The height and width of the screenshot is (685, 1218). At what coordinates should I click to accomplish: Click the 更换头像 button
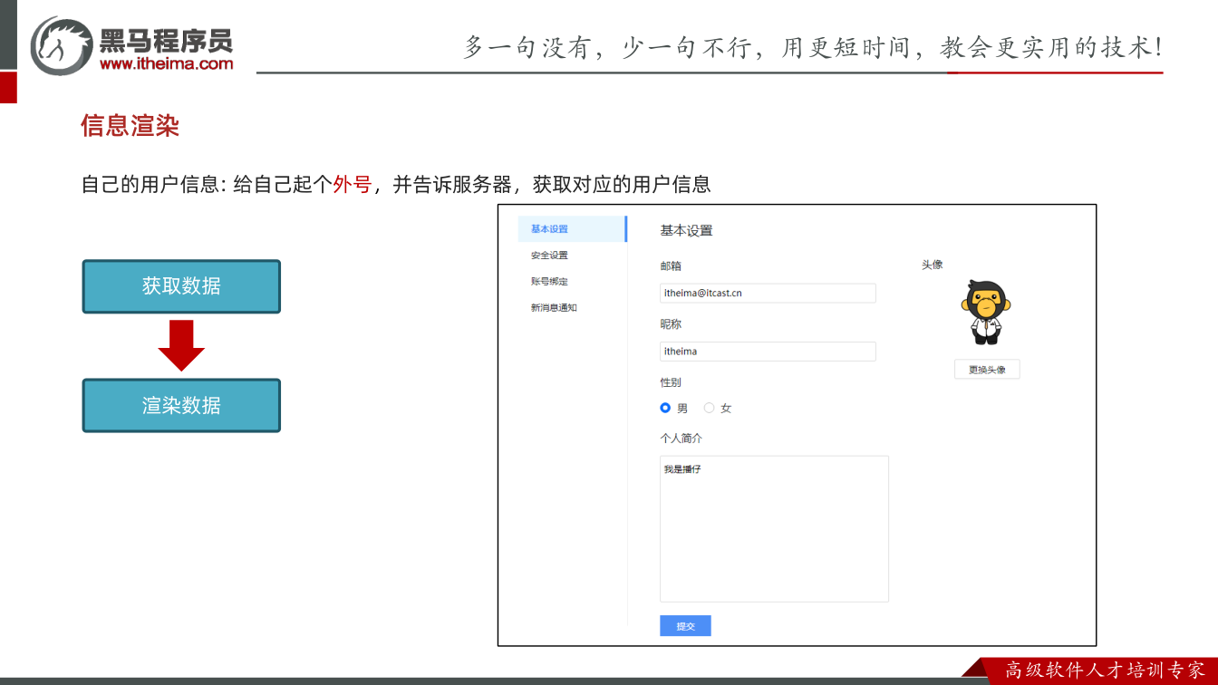tap(987, 370)
